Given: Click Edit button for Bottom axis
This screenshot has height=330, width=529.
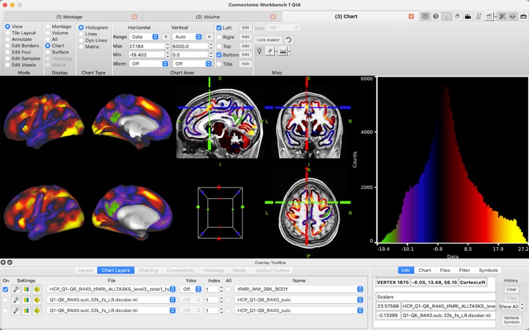Looking at the screenshot, I should pos(245,55).
